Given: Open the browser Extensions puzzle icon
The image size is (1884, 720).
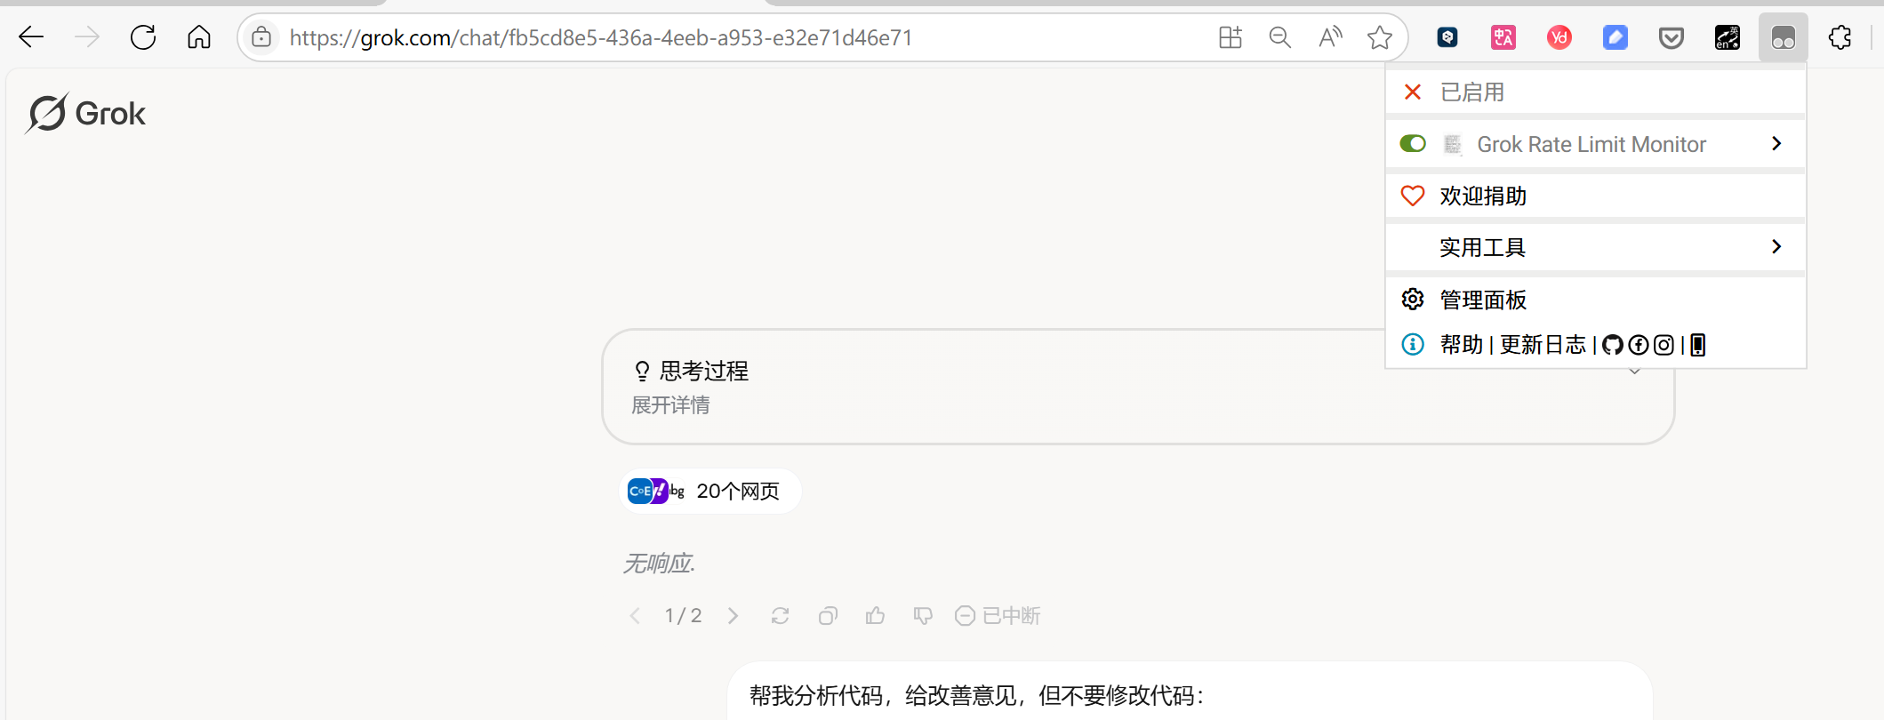Looking at the screenshot, I should coord(1840,37).
